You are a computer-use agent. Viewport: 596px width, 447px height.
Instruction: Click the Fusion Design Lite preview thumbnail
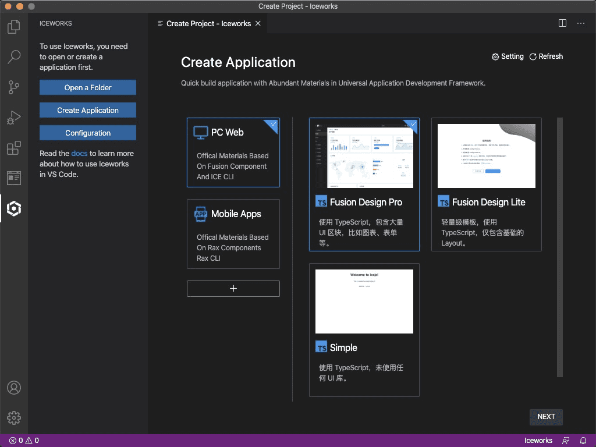pyautogui.click(x=486, y=156)
